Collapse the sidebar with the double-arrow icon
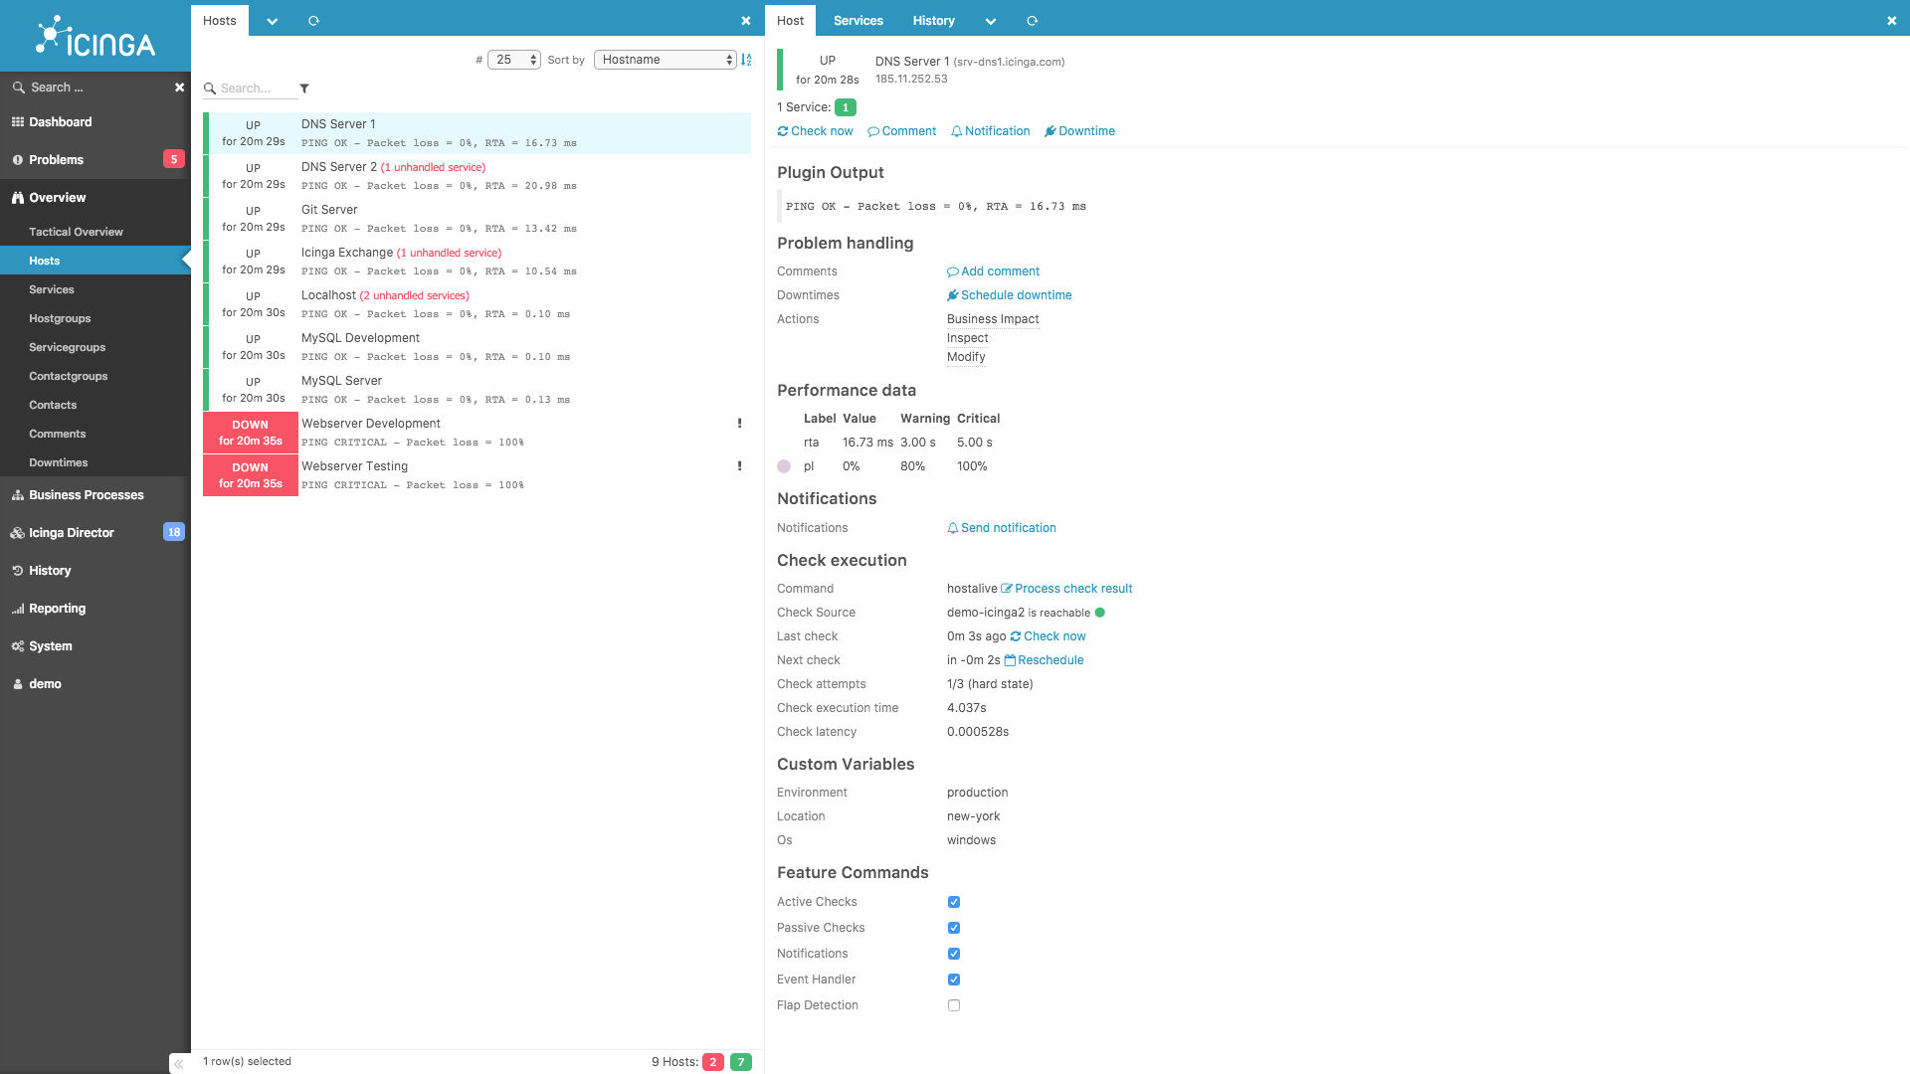 point(178,1064)
